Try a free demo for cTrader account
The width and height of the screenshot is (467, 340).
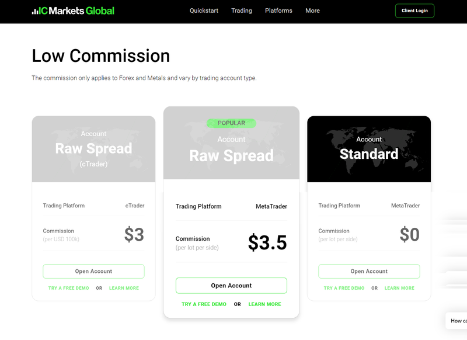(x=68, y=288)
